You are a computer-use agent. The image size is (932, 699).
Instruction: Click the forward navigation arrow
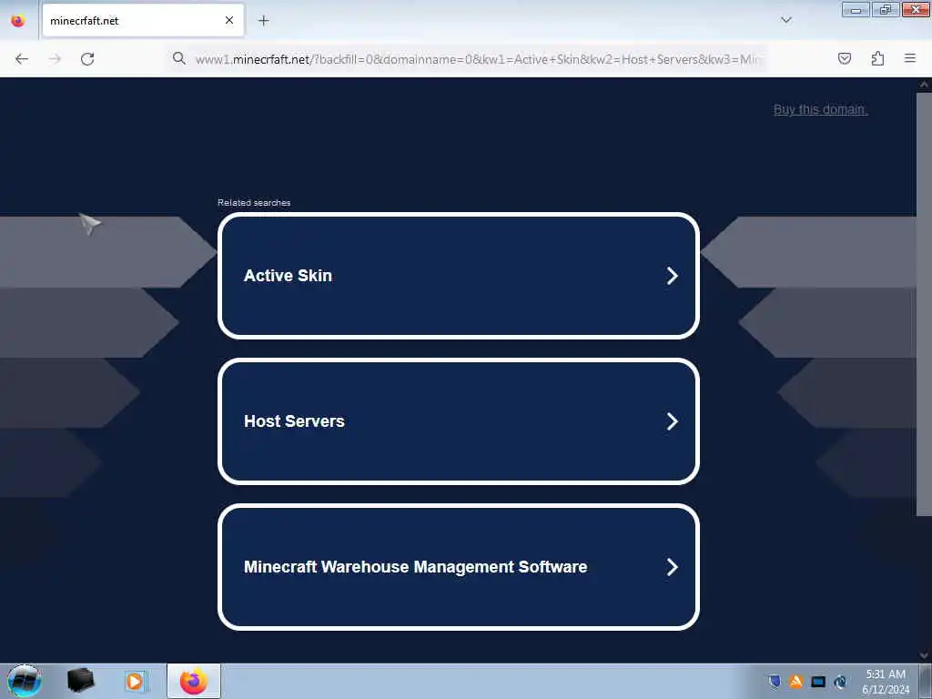click(55, 59)
